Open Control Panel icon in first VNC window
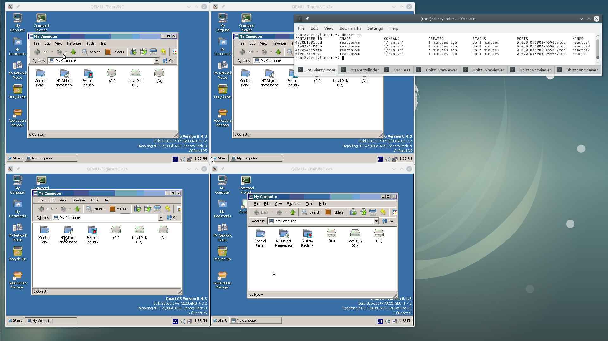Viewport: 608px width, 341px height. pos(41,77)
